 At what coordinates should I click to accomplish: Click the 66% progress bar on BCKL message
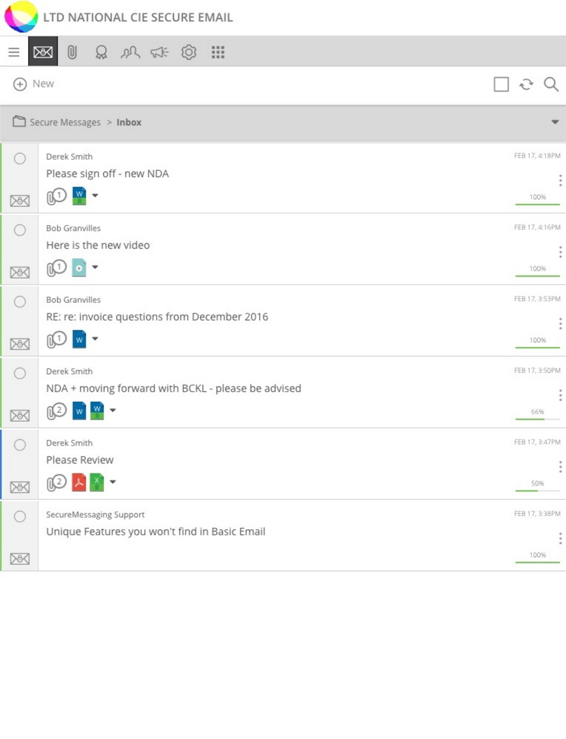pyautogui.click(x=538, y=419)
